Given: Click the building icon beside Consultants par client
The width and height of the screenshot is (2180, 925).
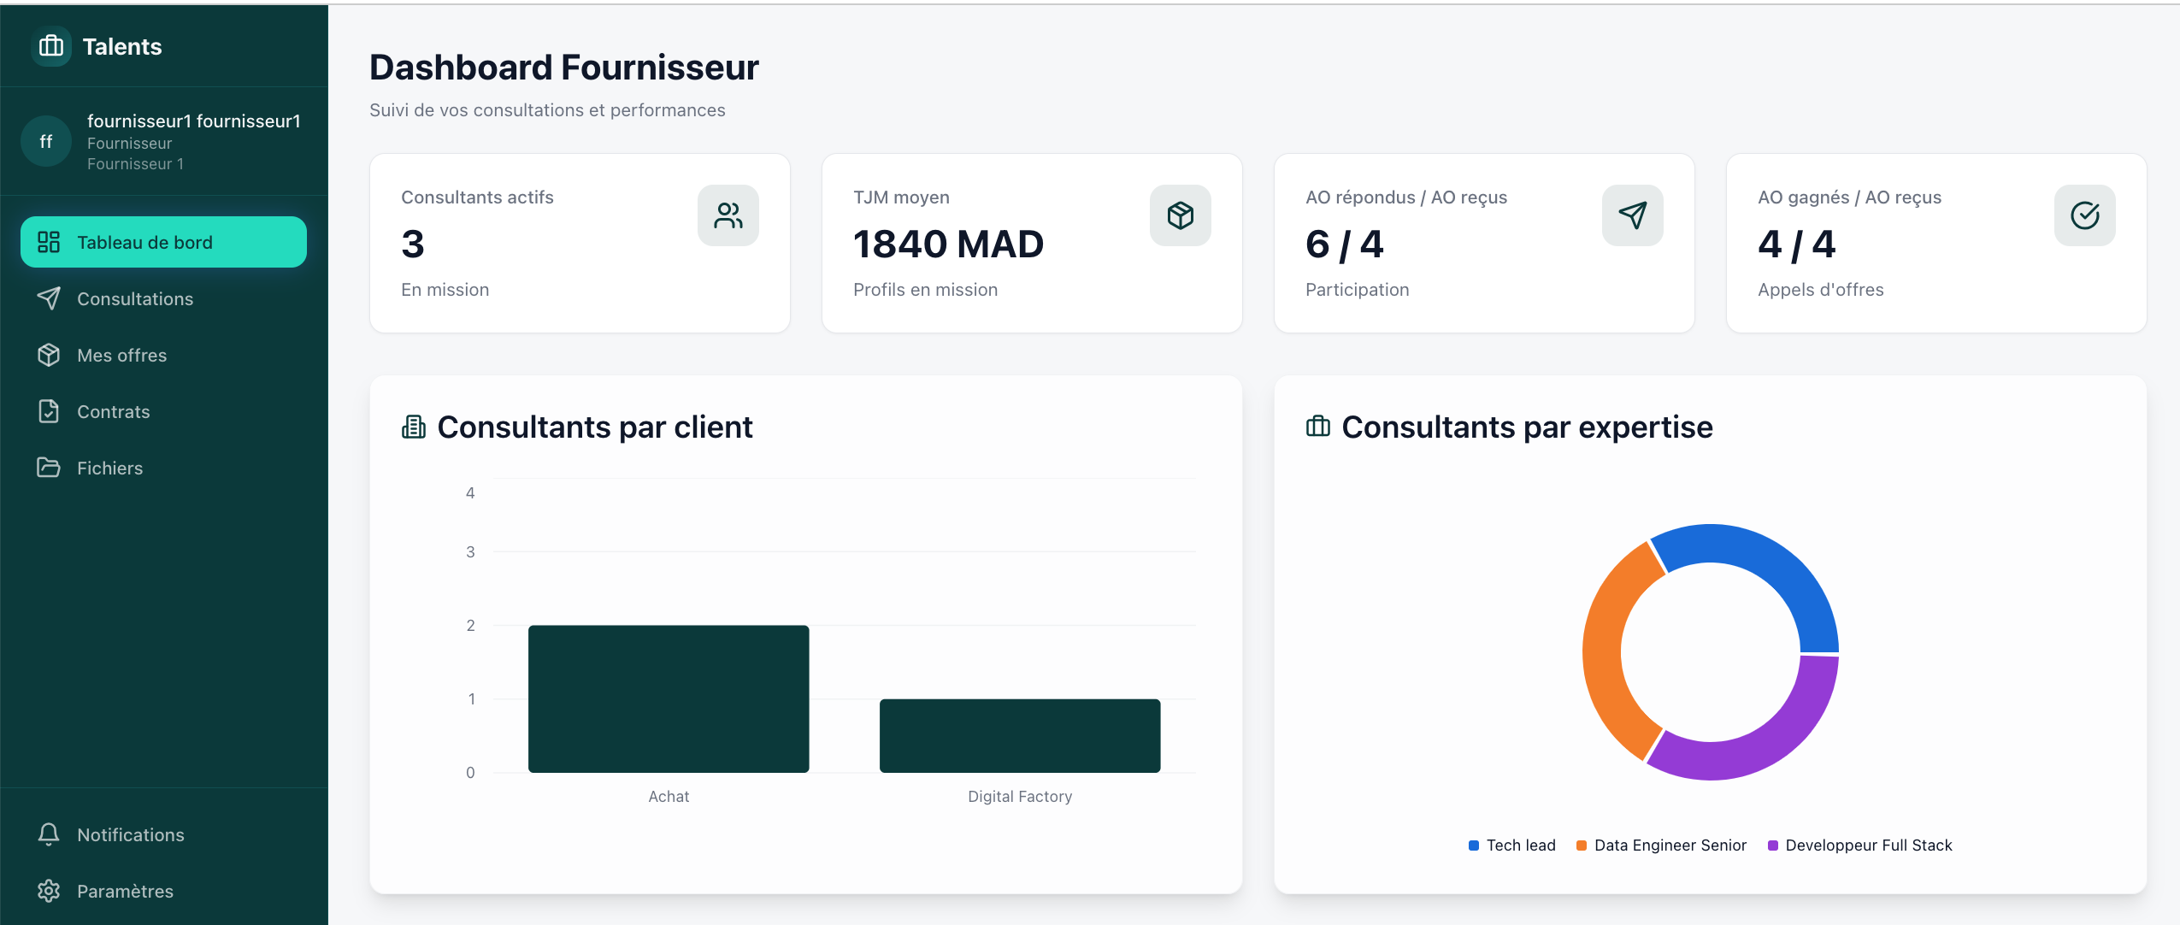Looking at the screenshot, I should (x=414, y=427).
